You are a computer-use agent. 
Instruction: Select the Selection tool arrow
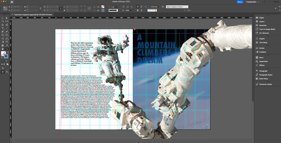pos(3,18)
